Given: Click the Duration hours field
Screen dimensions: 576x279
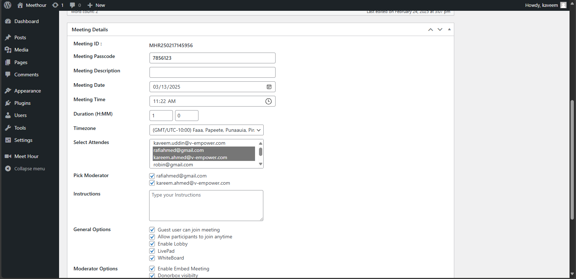Looking at the screenshot, I should coord(161,116).
